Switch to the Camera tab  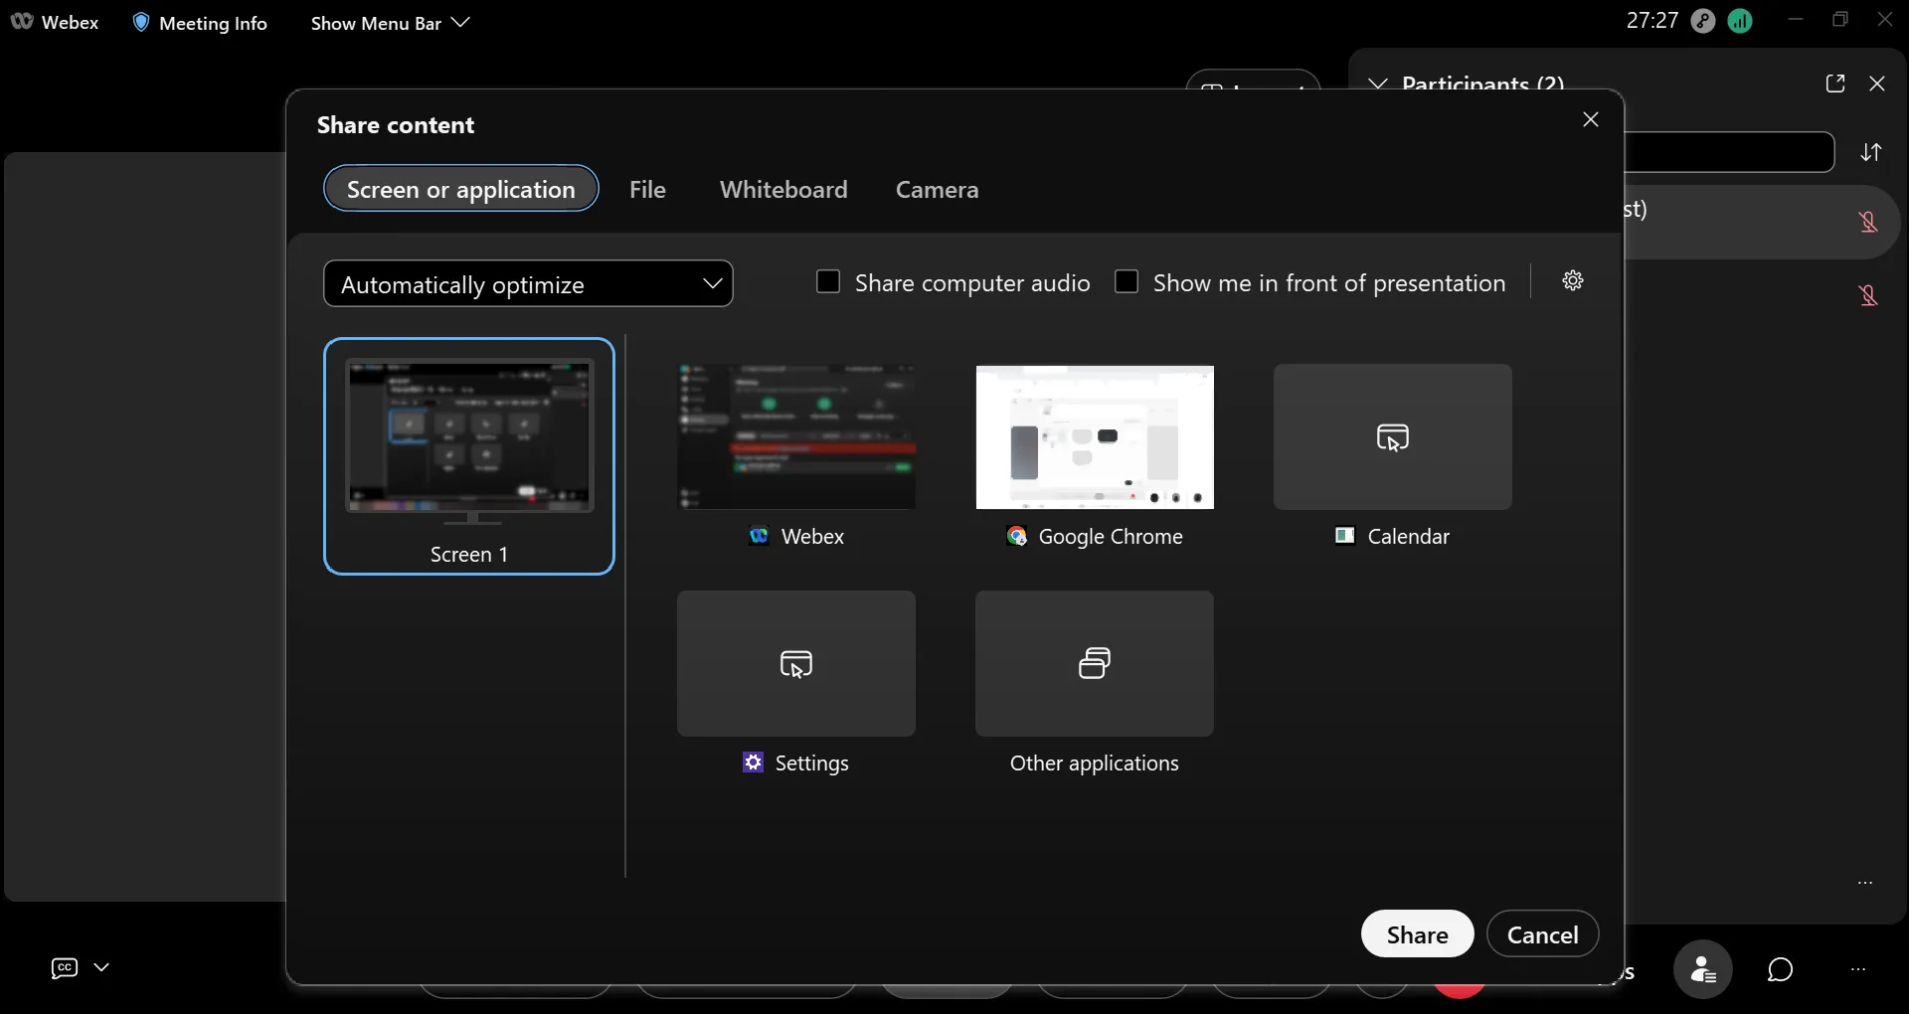(937, 189)
